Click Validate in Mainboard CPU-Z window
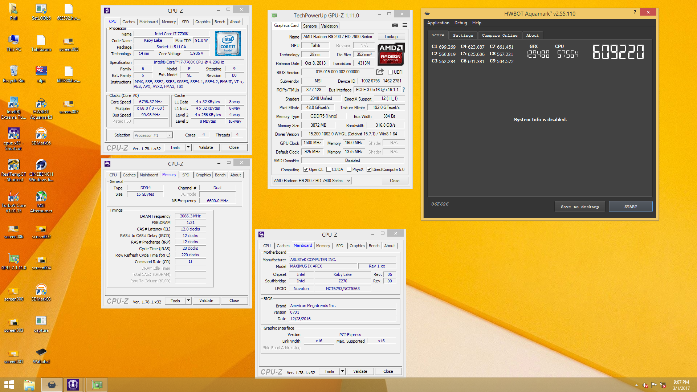 (360, 371)
